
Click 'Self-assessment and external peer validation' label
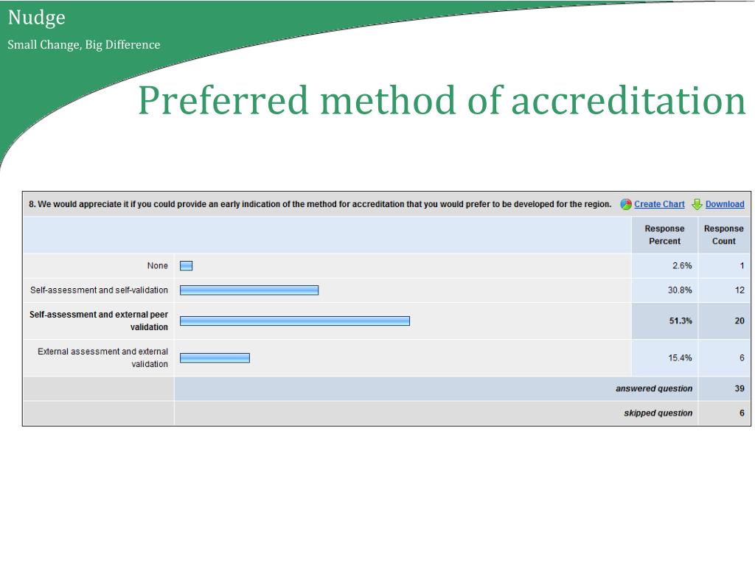(99, 321)
